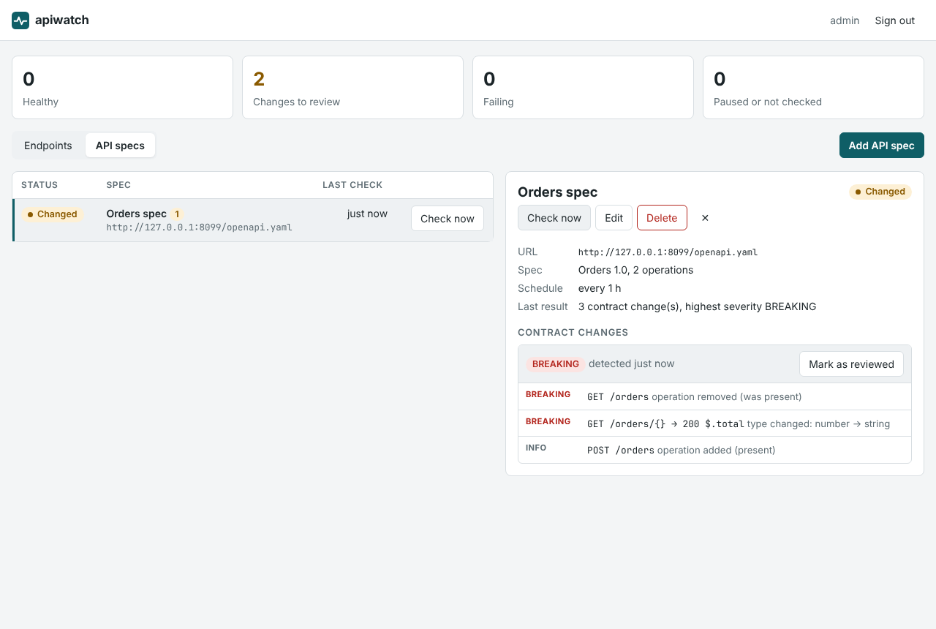Click the "3 contract change(s)" last result text
This screenshot has width=936, height=629.
697,306
